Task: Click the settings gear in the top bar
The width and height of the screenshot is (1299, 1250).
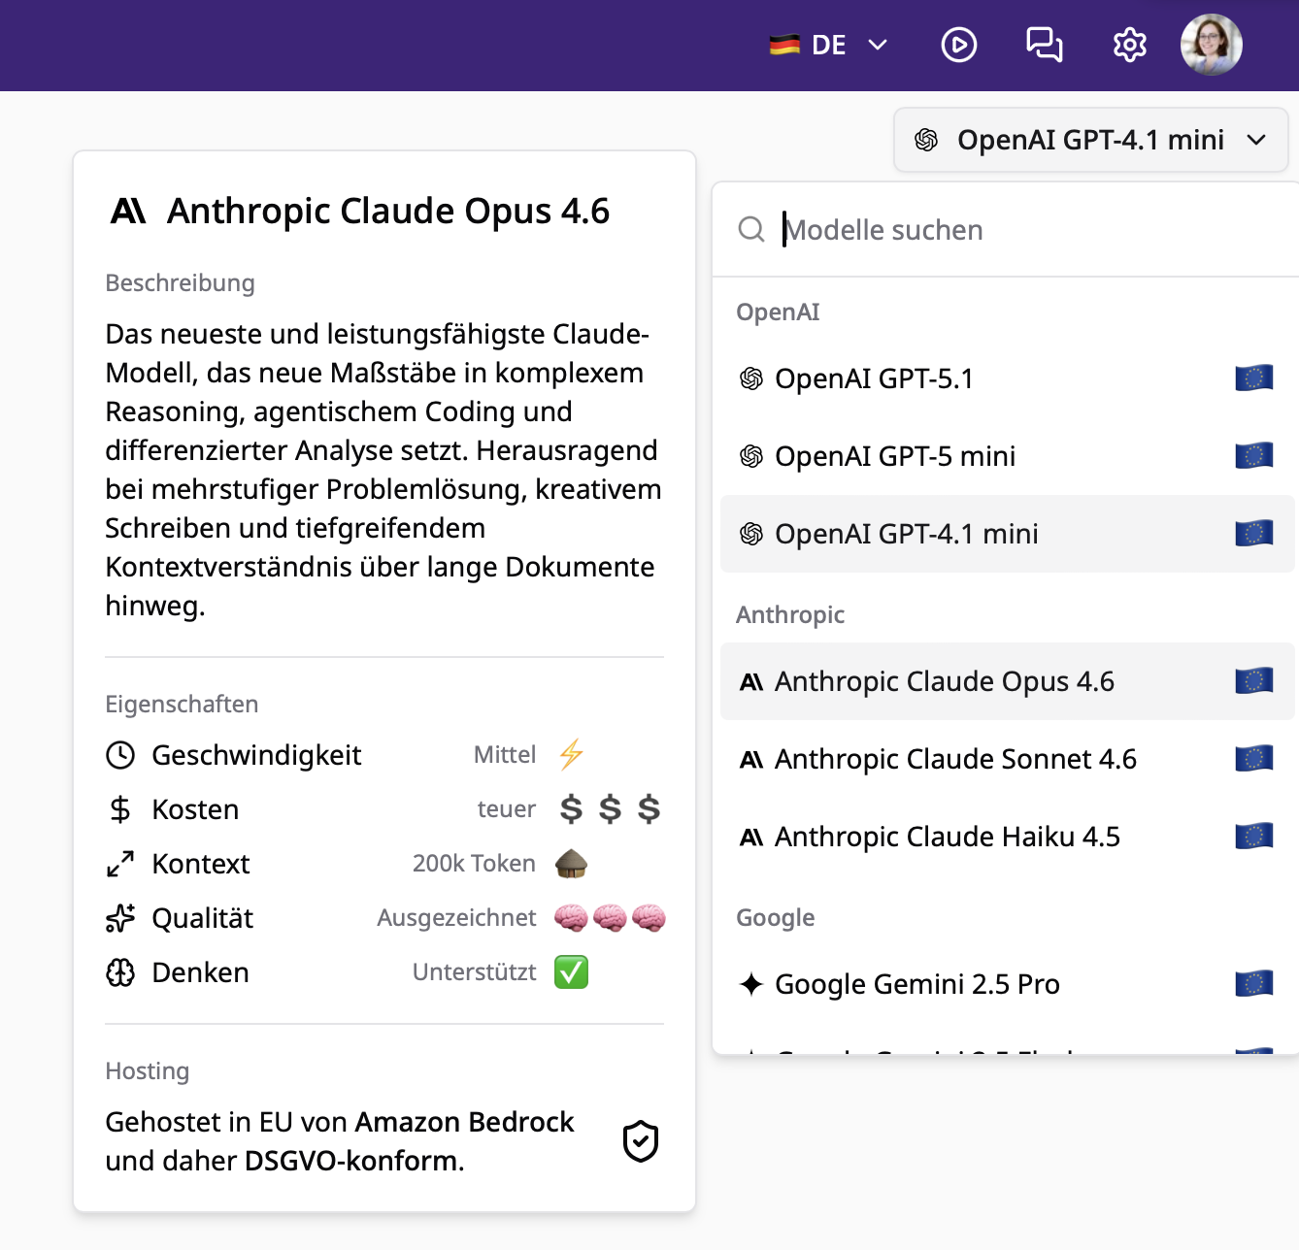Action: point(1129,45)
